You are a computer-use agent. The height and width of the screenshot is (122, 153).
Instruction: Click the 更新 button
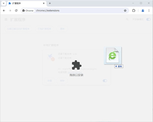click(62, 29)
